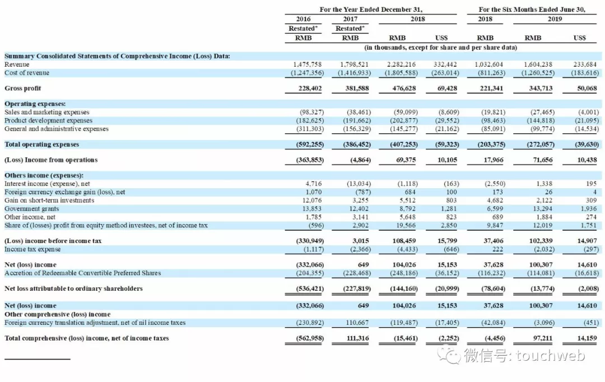Image resolution: width=605 pixels, height=382 pixels.
Task: Click the Accretion of Redeemable Convertible Preferred Shares label
Action: pyautogui.click(x=82, y=273)
